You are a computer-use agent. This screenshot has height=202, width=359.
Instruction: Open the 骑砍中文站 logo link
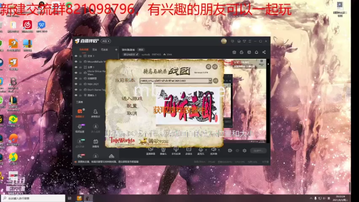(154, 142)
